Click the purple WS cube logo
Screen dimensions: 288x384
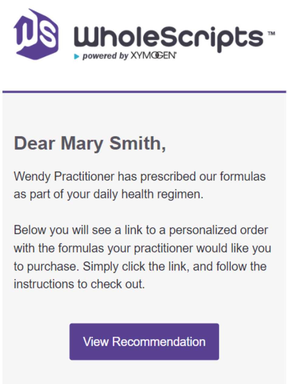click(x=36, y=34)
